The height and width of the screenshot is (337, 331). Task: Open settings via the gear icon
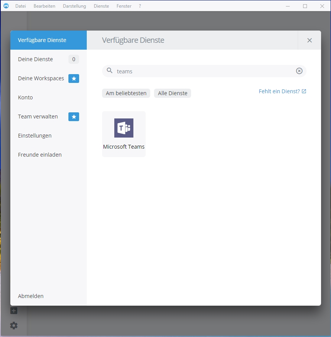pyautogui.click(x=14, y=326)
